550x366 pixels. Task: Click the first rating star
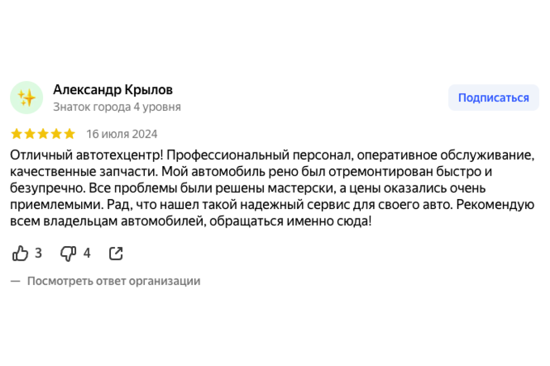tap(16, 134)
